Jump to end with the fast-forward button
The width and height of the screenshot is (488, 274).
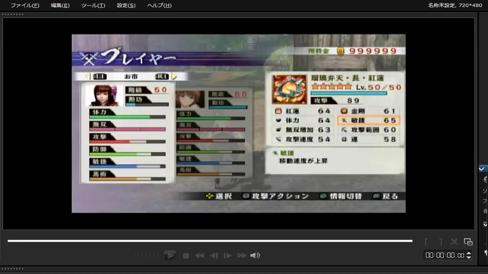point(241,256)
